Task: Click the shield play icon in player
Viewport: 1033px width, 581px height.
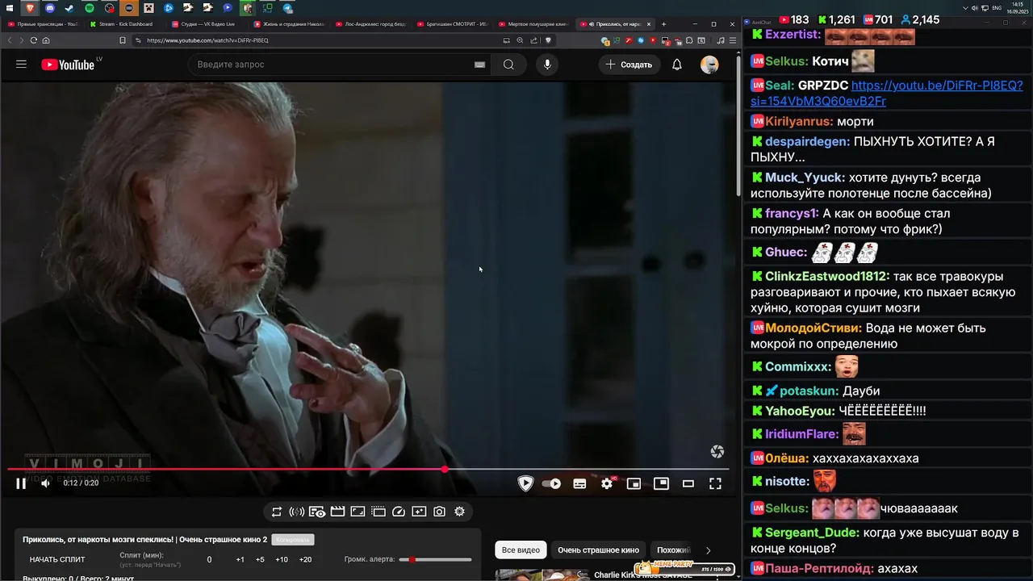Action: click(x=525, y=483)
